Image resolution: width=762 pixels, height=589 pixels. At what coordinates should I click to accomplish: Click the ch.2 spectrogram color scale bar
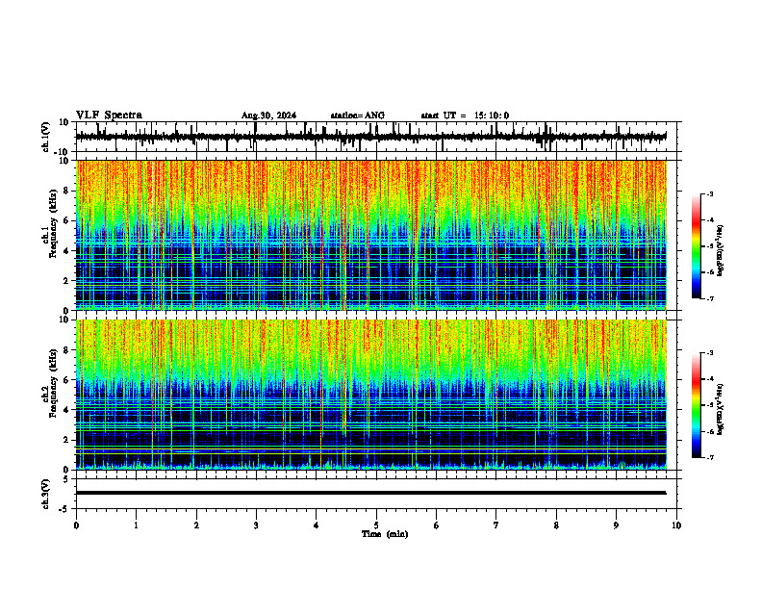coord(696,405)
